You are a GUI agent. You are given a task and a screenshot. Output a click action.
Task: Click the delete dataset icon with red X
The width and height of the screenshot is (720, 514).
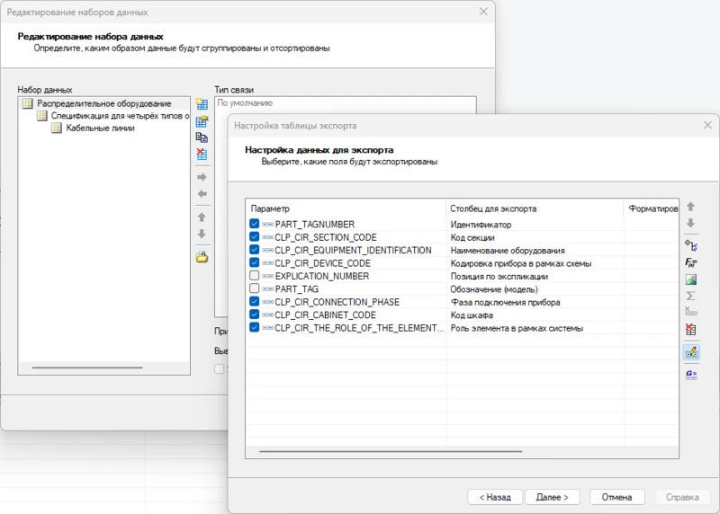pyautogui.click(x=202, y=154)
